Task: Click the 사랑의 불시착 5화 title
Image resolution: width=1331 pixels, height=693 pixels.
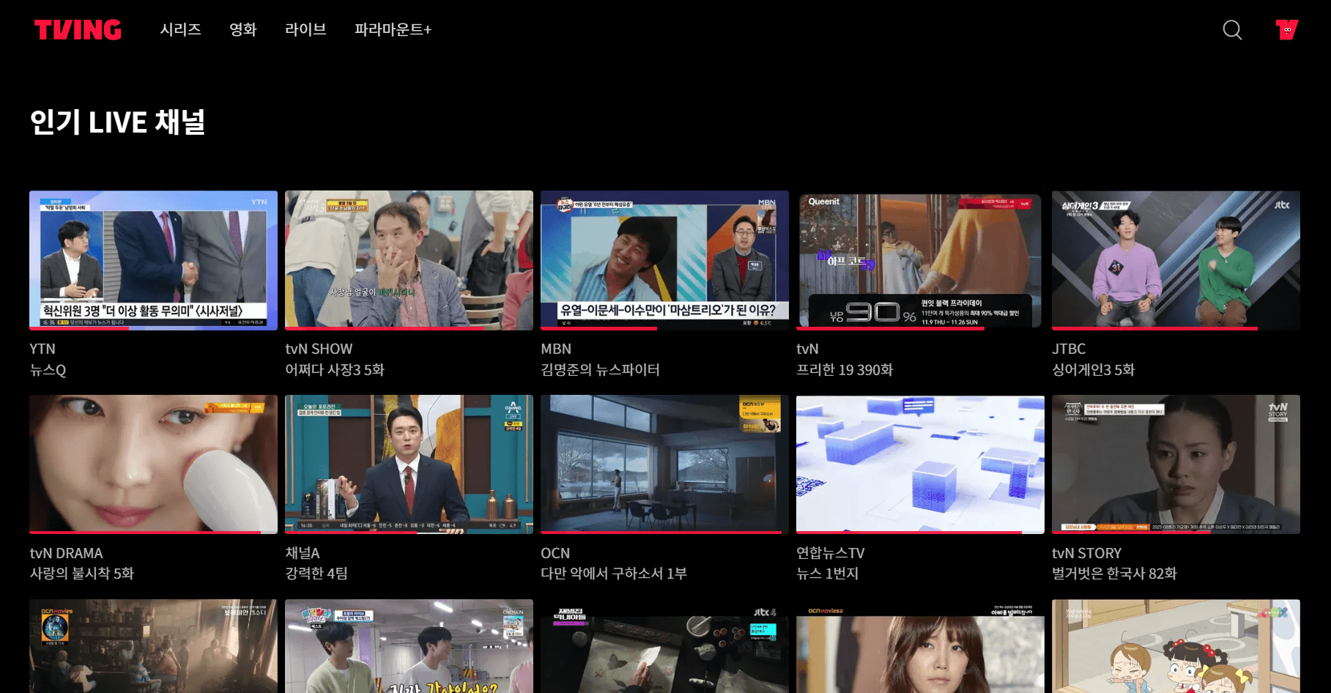Action: click(81, 574)
